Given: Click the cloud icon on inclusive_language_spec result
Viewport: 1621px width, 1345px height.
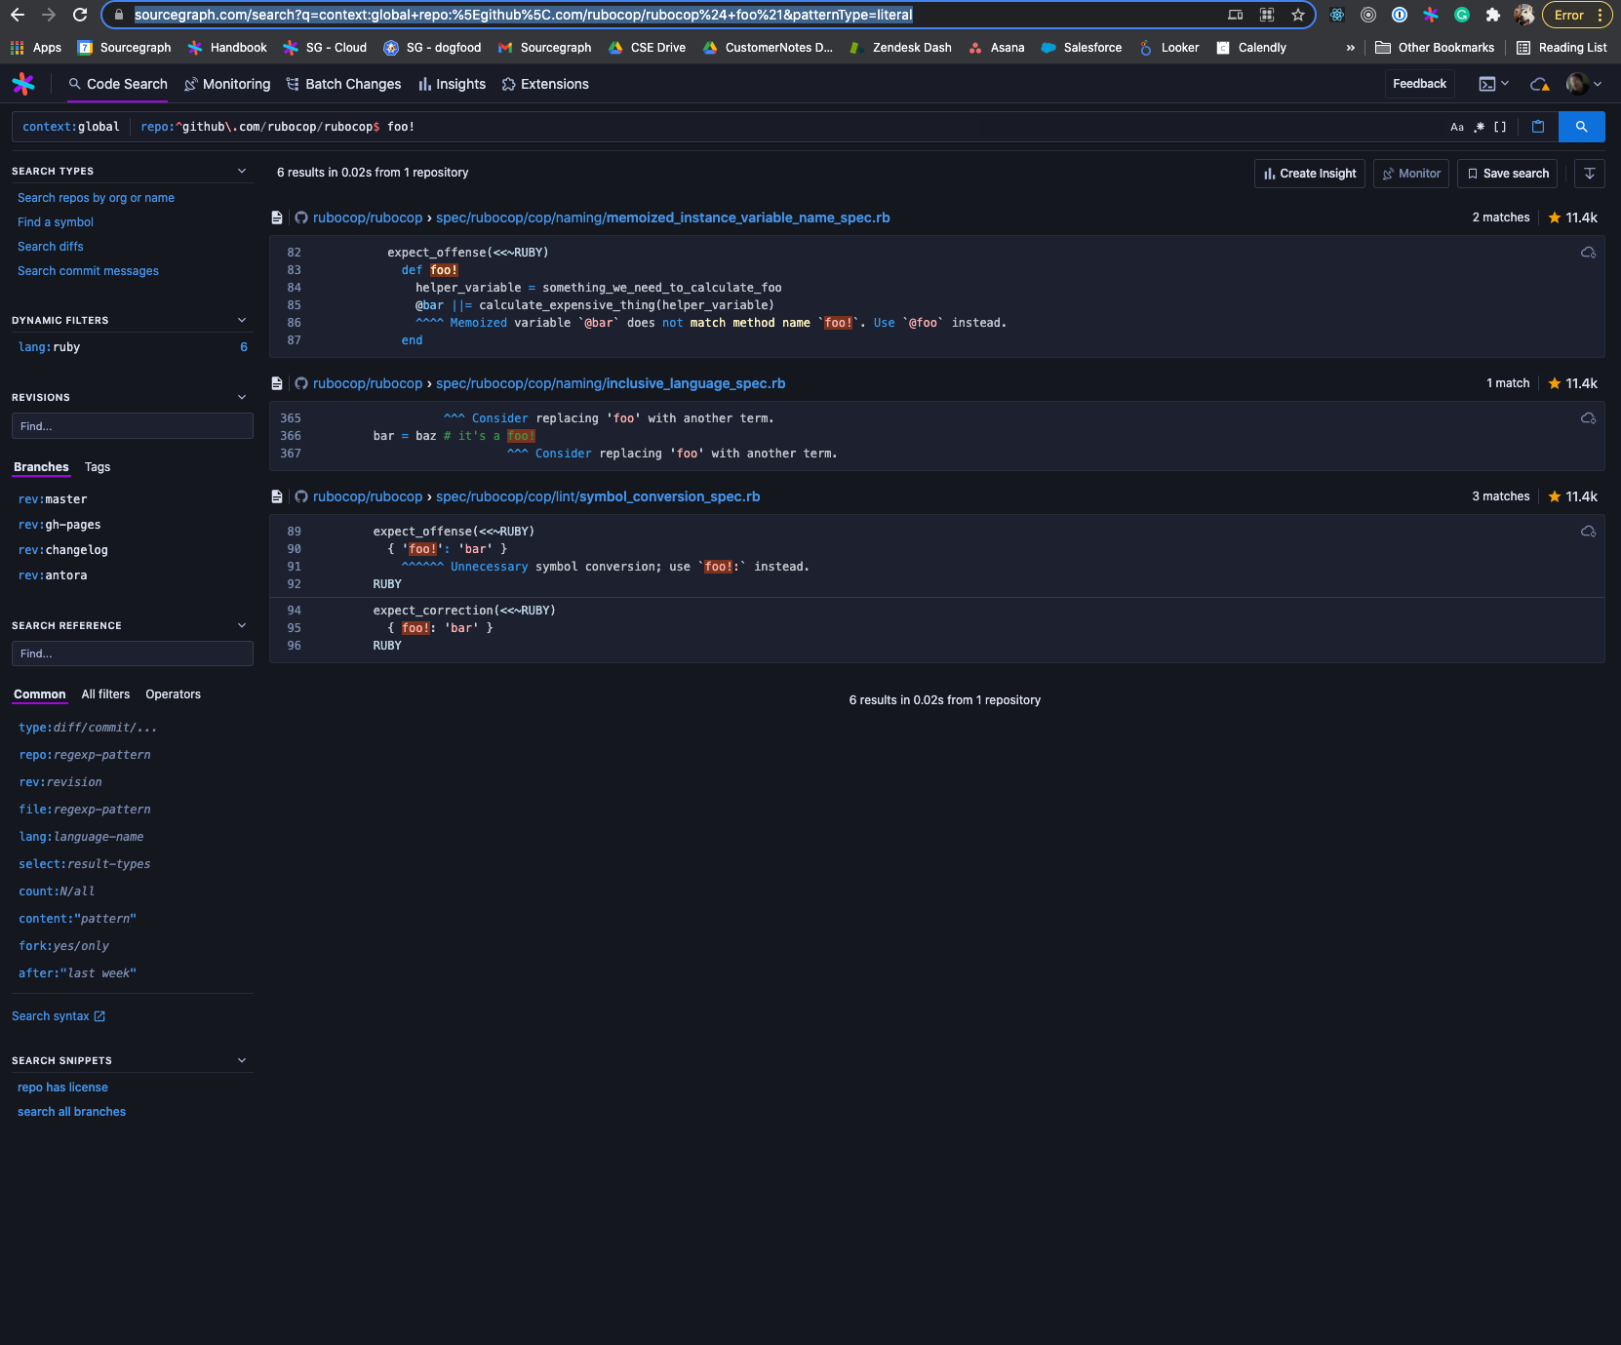Looking at the screenshot, I should (1588, 418).
